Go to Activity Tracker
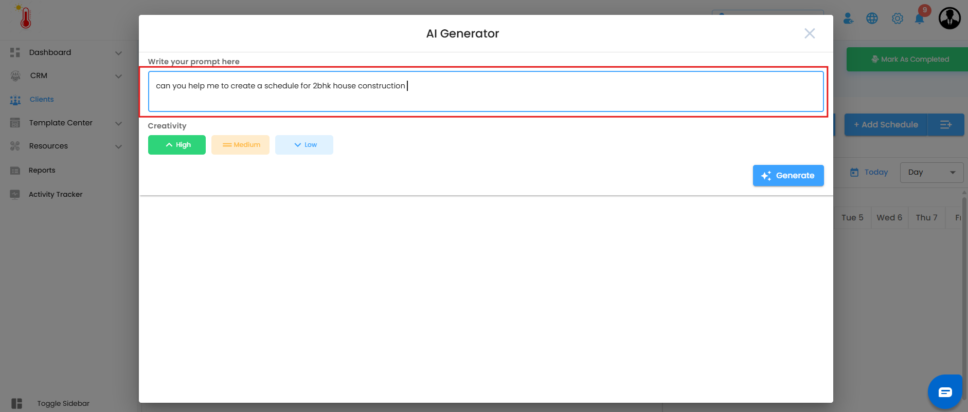968x412 pixels. pos(55,194)
